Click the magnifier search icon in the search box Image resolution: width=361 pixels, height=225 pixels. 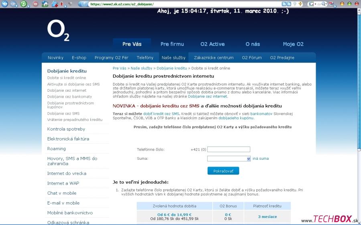(x=324, y=4)
